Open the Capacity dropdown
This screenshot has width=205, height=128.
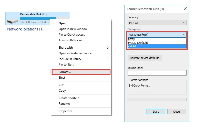[157, 23]
